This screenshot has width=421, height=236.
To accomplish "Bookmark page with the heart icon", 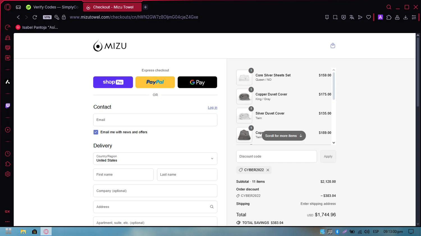I will coord(369,17).
